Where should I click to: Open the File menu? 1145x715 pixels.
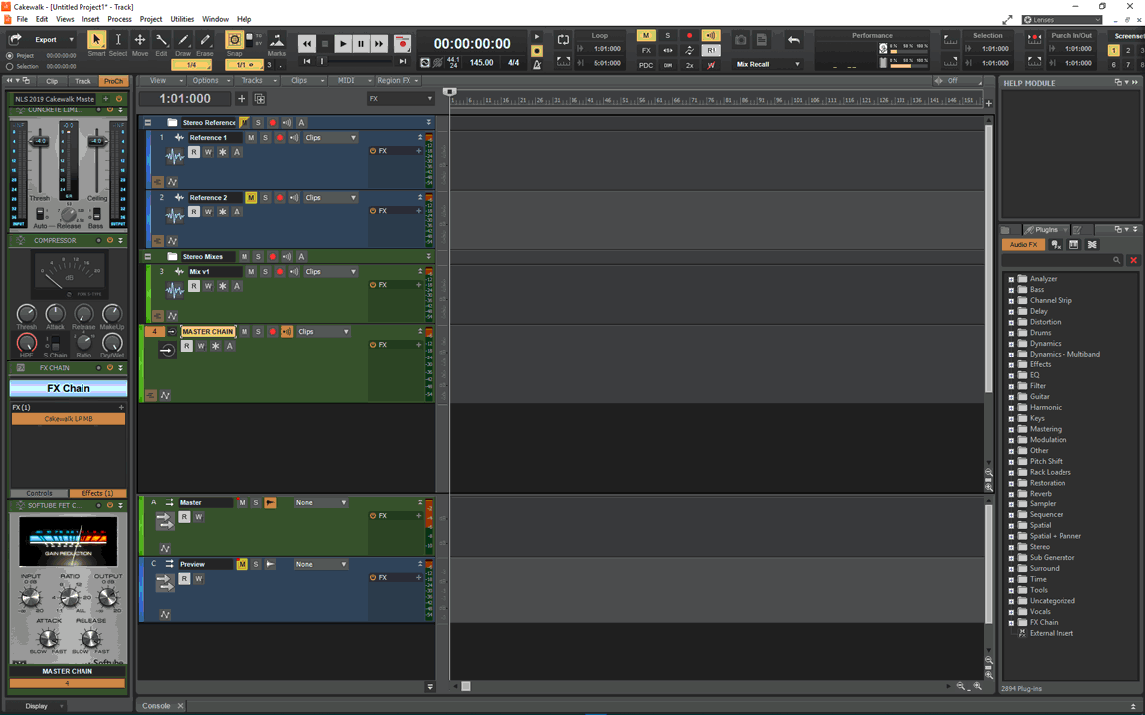(x=22, y=19)
